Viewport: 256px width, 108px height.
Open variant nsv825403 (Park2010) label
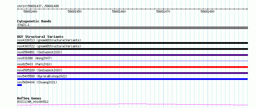coord(35,64)
